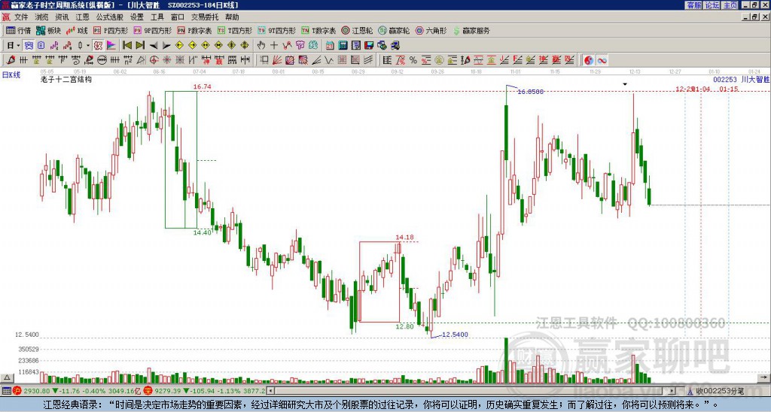Viewport: 771px width, 412px height.
Task: Jump to last bar icon
Action: 140,46
